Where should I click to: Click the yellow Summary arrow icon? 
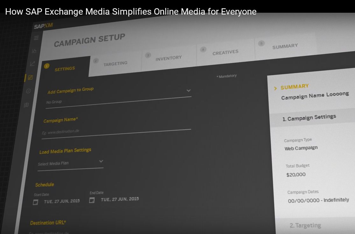pyautogui.click(x=275, y=88)
